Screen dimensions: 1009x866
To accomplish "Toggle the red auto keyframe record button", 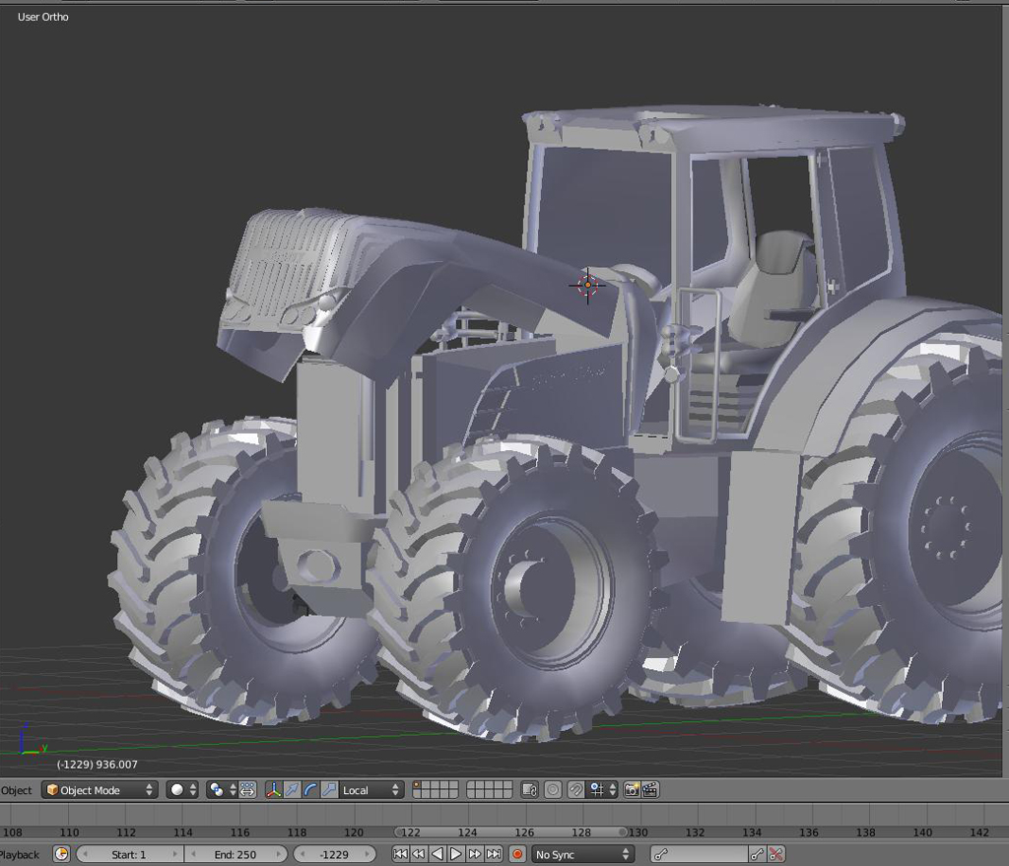I will tap(517, 854).
